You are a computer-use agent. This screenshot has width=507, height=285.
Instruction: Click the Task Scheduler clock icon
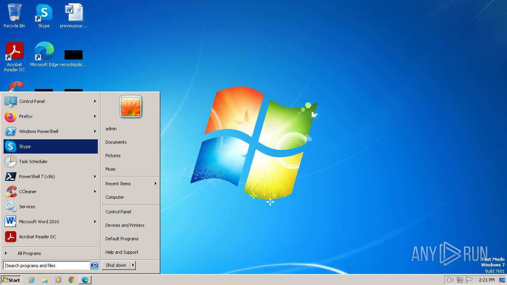10,161
